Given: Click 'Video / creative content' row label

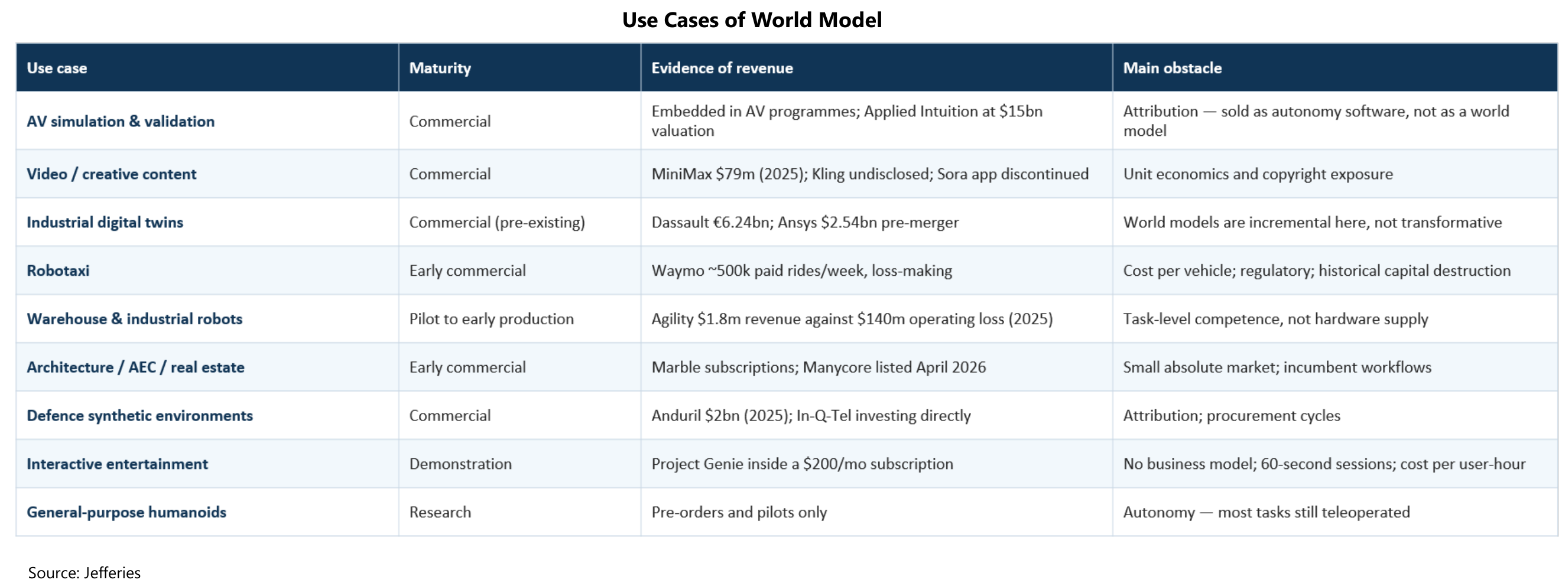Looking at the screenshot, I should point(112,174).
